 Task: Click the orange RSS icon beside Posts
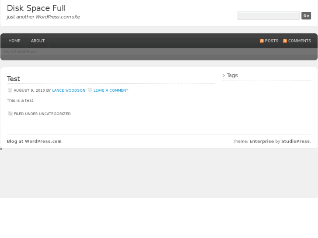pyautogui.click(x=262, y=41)
